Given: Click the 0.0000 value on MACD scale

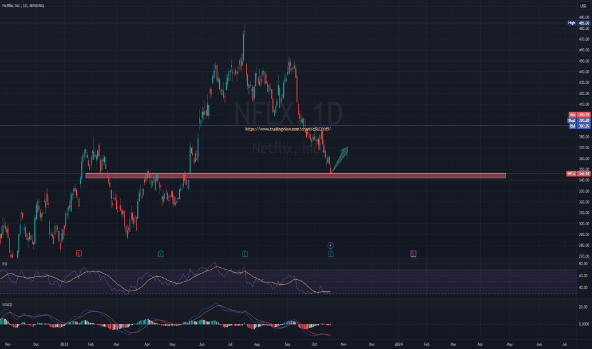Looking at the screenshot, I should click(584, 324).
